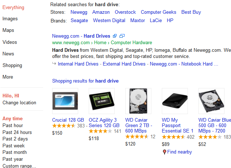Filter results to Past 24 hours

[x=17, y=132]
